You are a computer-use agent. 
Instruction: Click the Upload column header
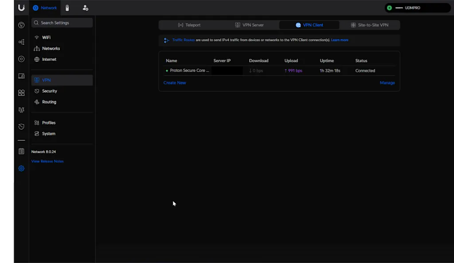[x=291, y=61]
